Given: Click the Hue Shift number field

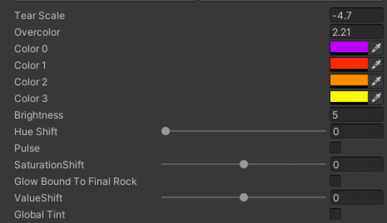Looking at the screenshot, I should (356, 131).
